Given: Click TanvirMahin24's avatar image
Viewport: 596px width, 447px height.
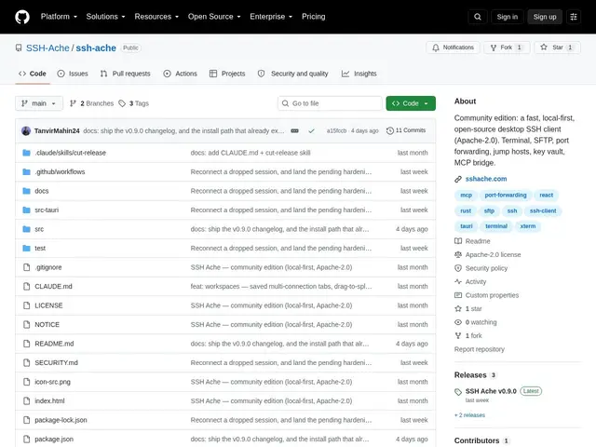Looking at the screenshot, I should point(26,130).
